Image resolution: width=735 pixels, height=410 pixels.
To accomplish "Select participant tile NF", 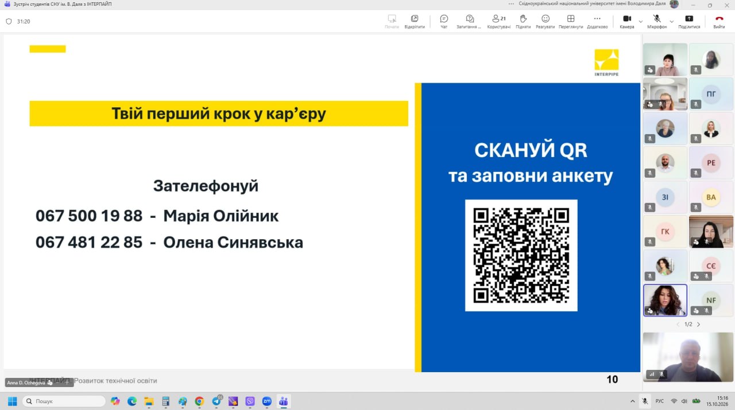I will (x=711, y=300).
